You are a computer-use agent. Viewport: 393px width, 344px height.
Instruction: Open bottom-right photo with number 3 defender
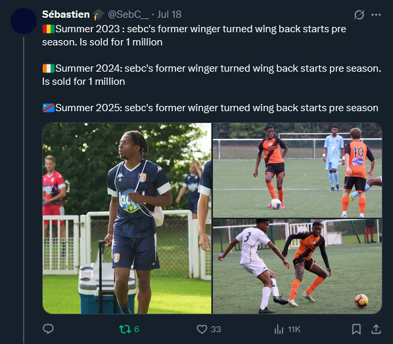(x=298, y=266)
